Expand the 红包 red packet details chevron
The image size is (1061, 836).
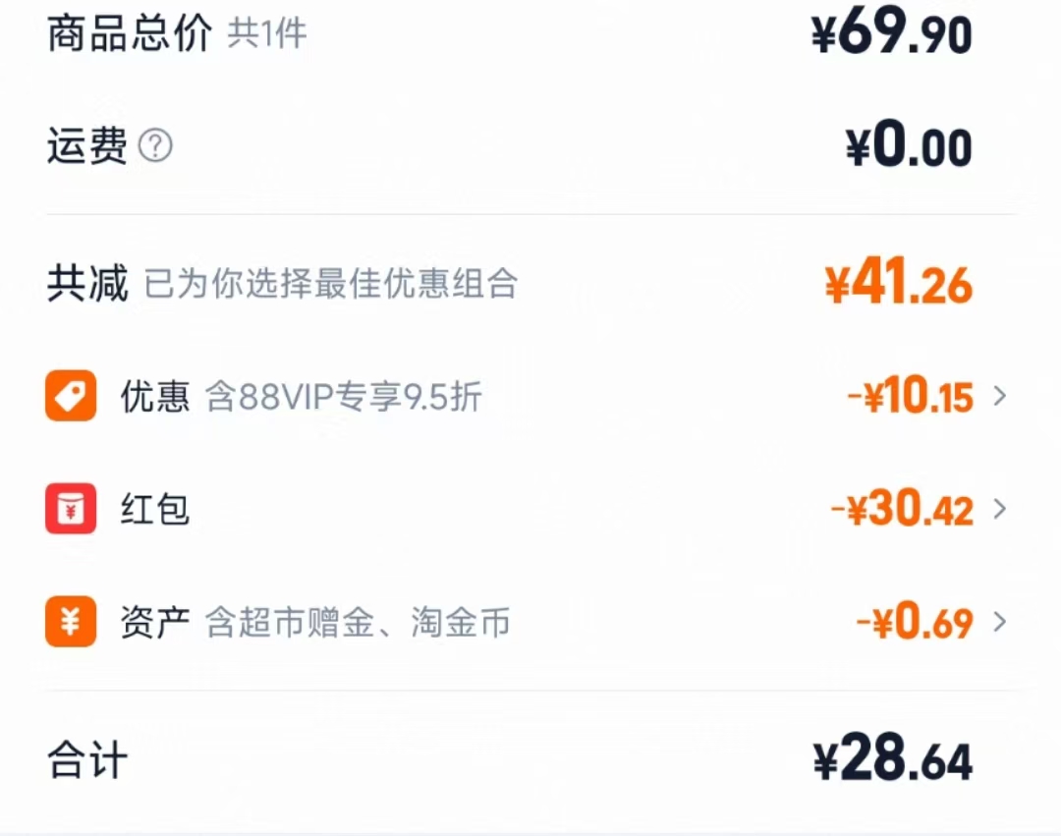[1000, 509]
